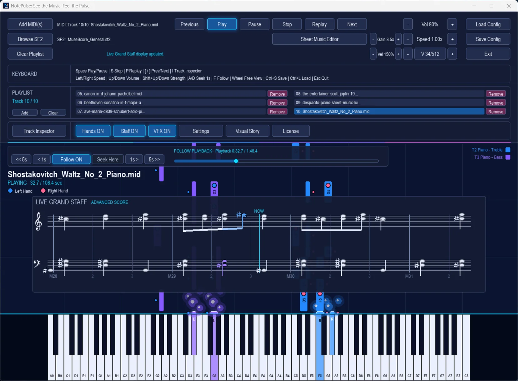Image resolution: width=518 pixels, height=381 pixels.
Task: Click Add MIDI(s) button
Action: pyautogui.click(x=30, y=24)
